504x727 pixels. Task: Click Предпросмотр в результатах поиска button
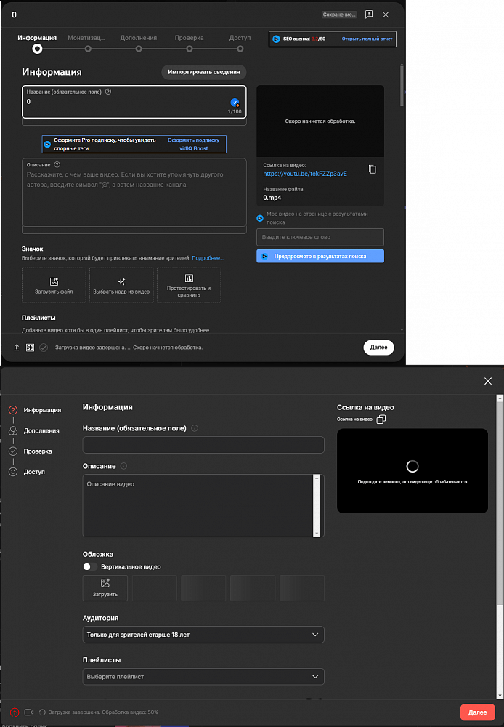(x=320, y=256)
